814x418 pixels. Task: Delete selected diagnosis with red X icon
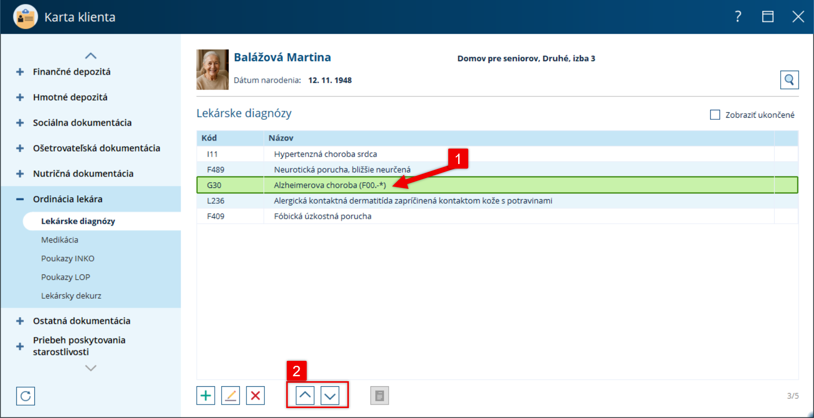255,396
